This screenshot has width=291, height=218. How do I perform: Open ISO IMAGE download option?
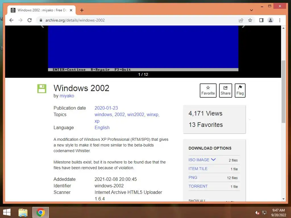point(199,160)
